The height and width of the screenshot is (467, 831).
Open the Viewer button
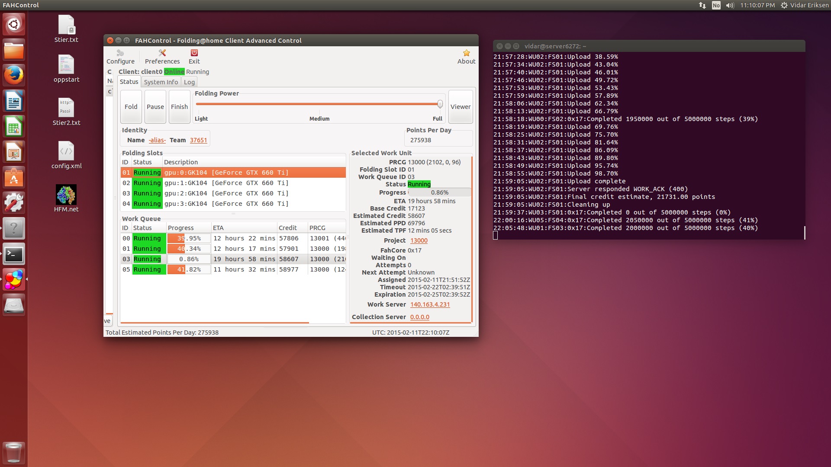point(461,107)
